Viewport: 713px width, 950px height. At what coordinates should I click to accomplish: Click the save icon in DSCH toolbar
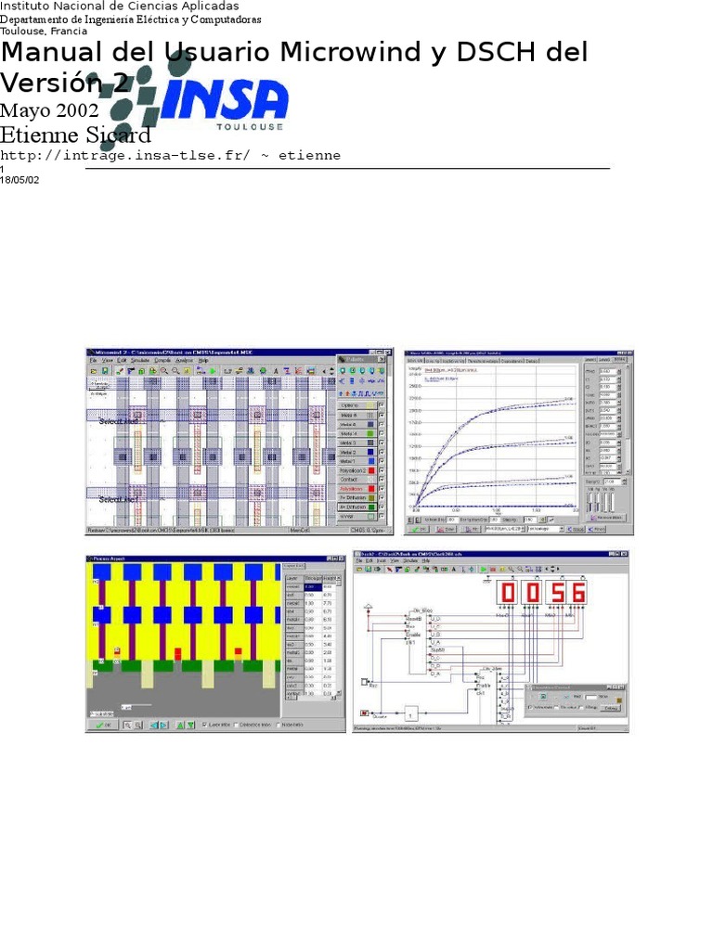pos(368,569)
